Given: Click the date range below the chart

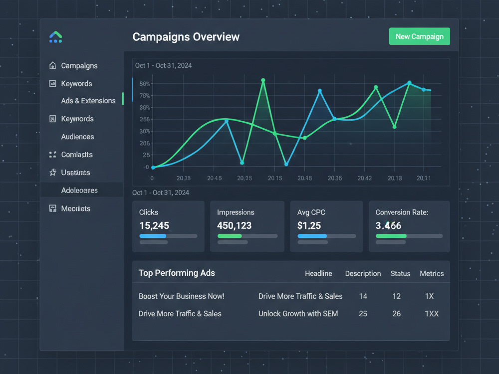Looking at the screenshot, I should coord(160,192).
